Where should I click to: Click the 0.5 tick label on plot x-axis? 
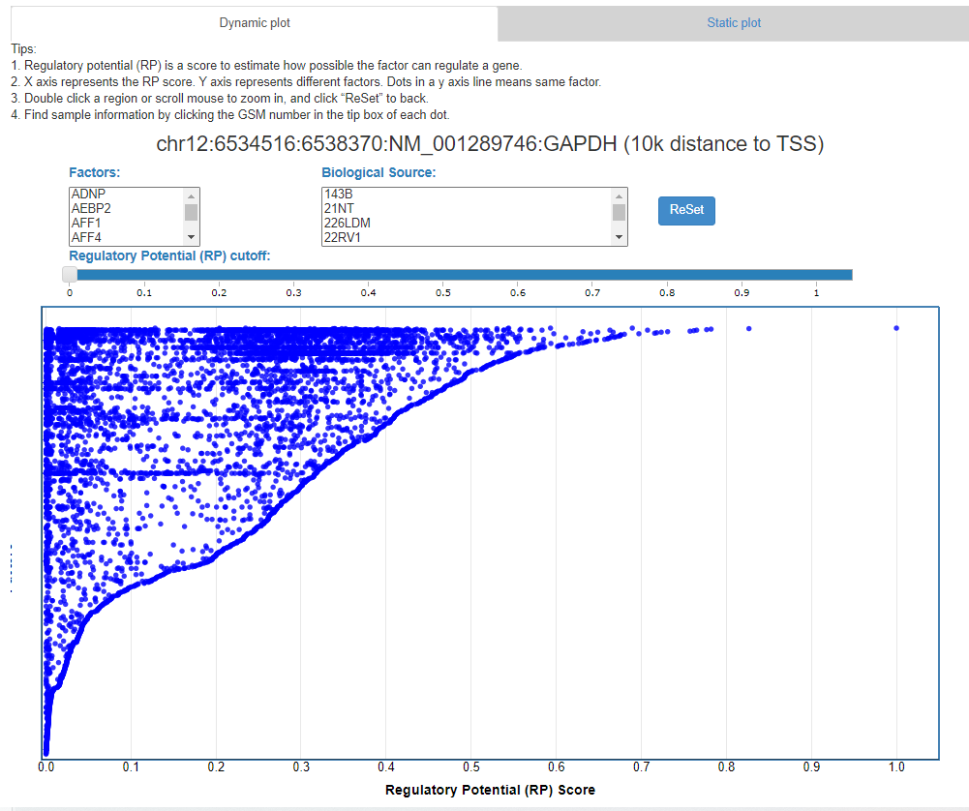(470, 767)
